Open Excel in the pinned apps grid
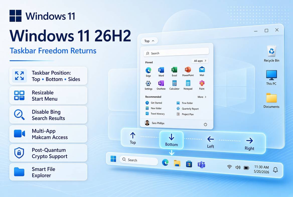293x197 pixels. click(x=174, y=72)
